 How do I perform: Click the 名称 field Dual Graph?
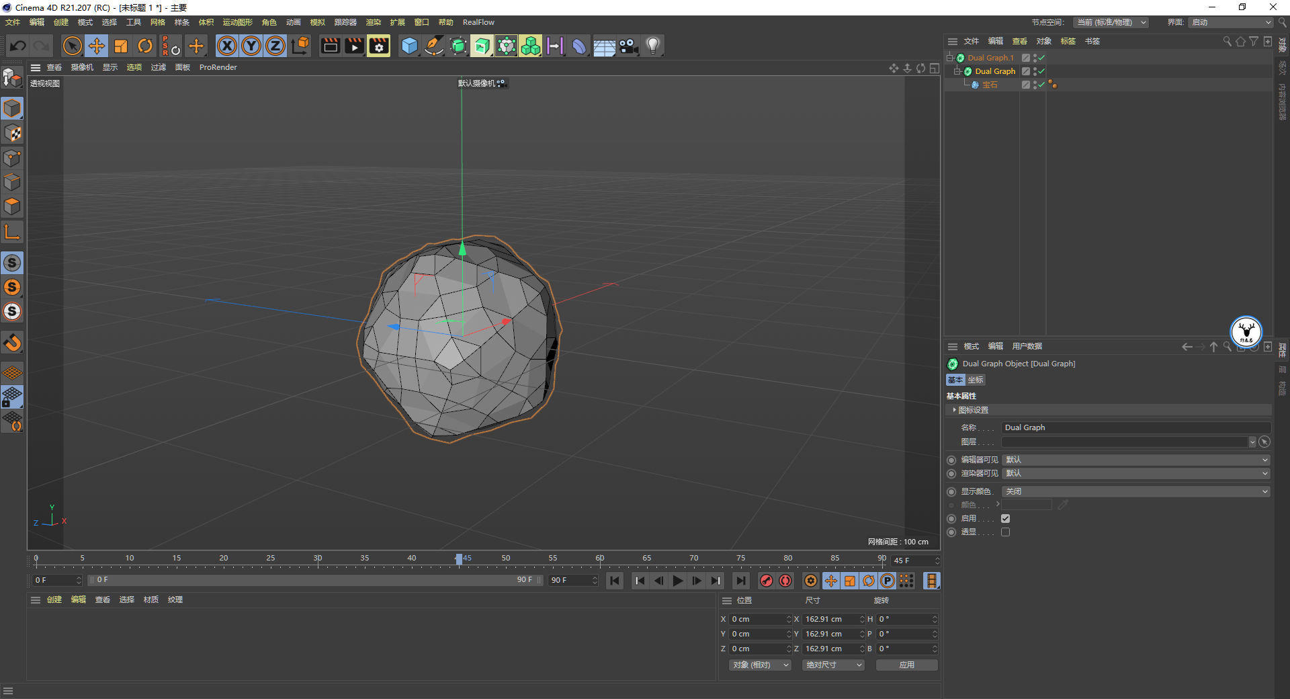pyautogui.click(x=1136, y=427)
